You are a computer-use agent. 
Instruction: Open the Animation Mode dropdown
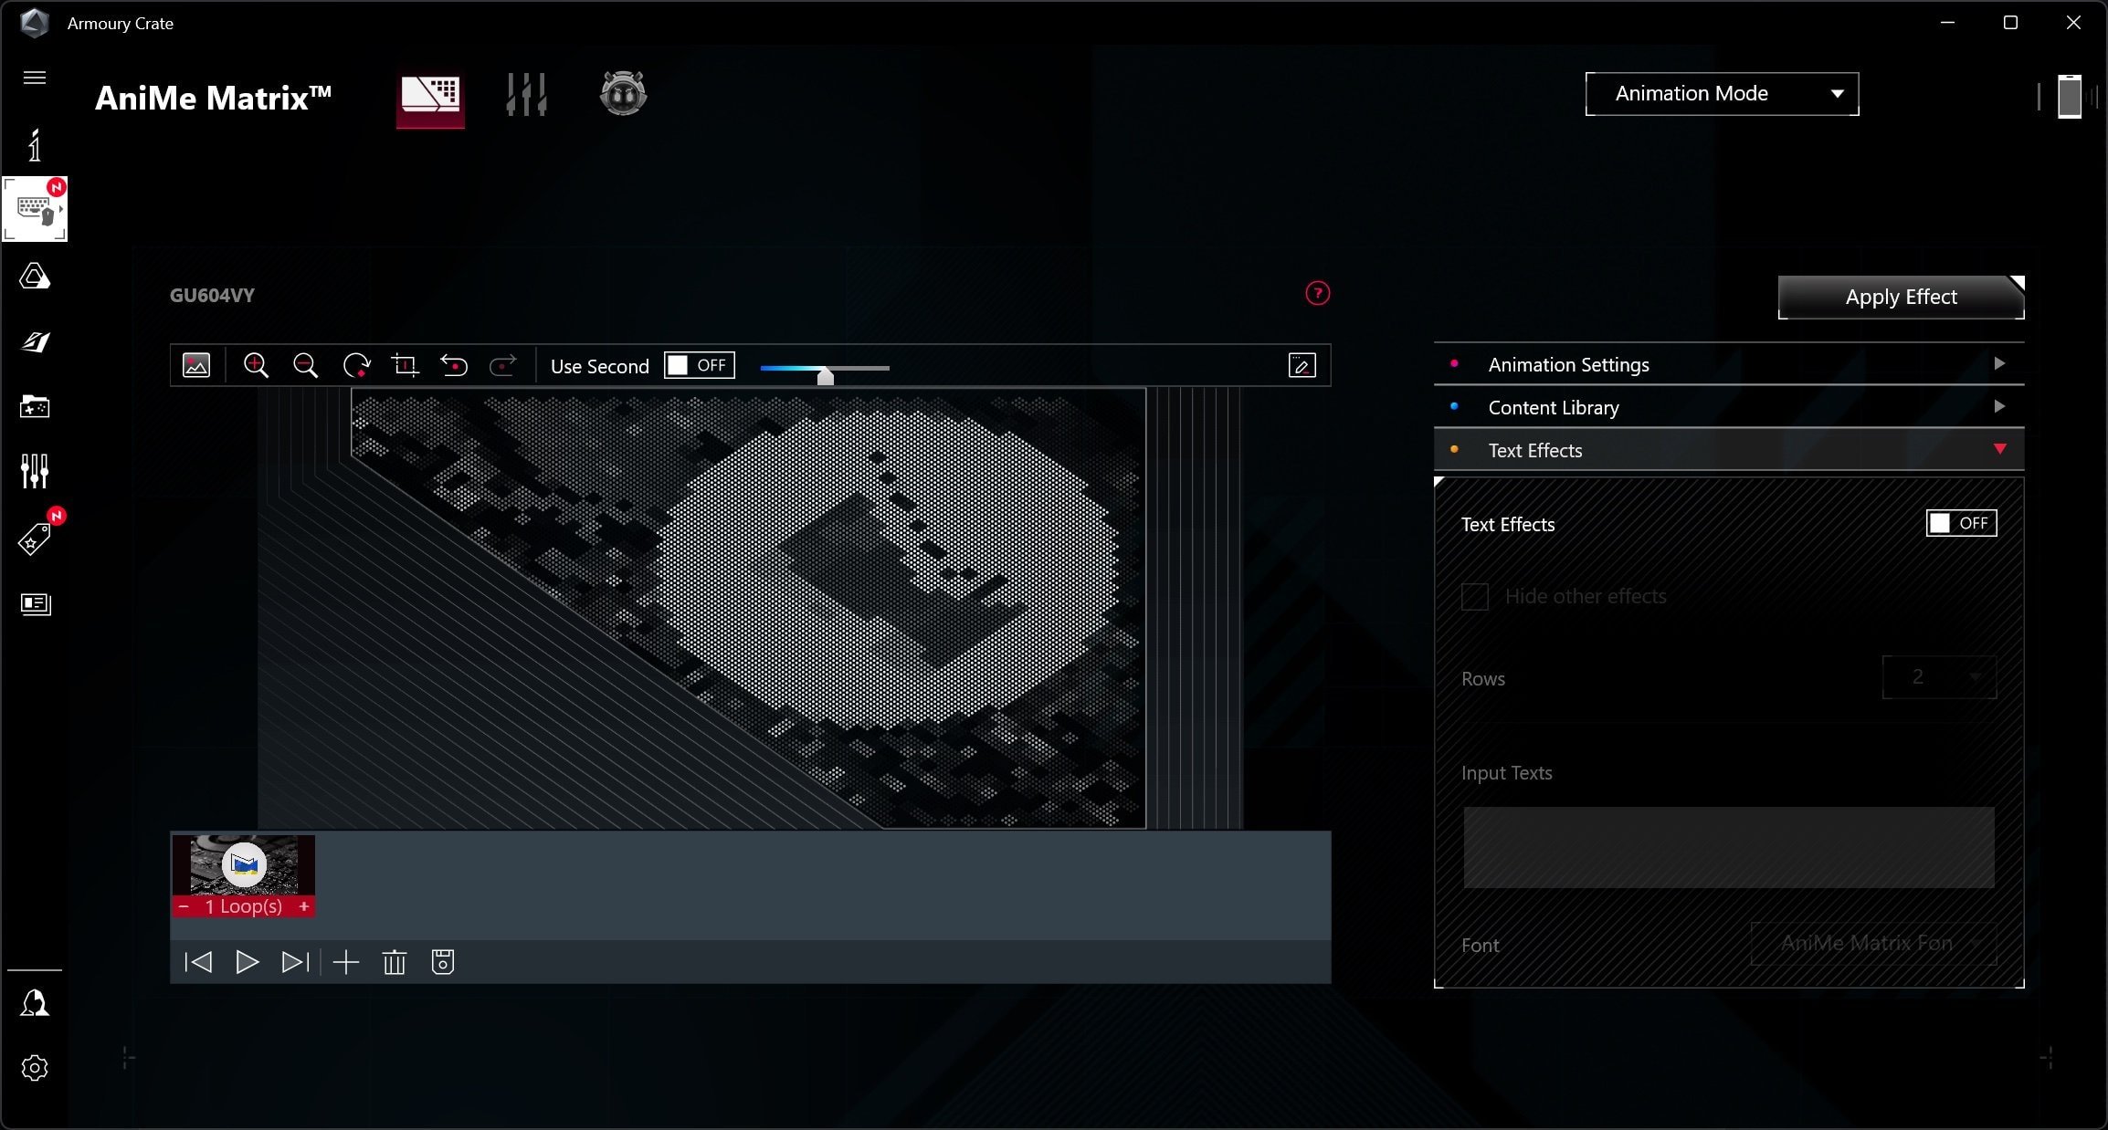(x=1722, y=94)
